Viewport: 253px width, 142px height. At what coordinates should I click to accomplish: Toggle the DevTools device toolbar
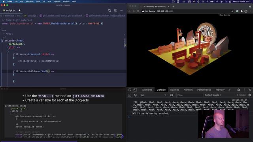[x=135, y=90]
